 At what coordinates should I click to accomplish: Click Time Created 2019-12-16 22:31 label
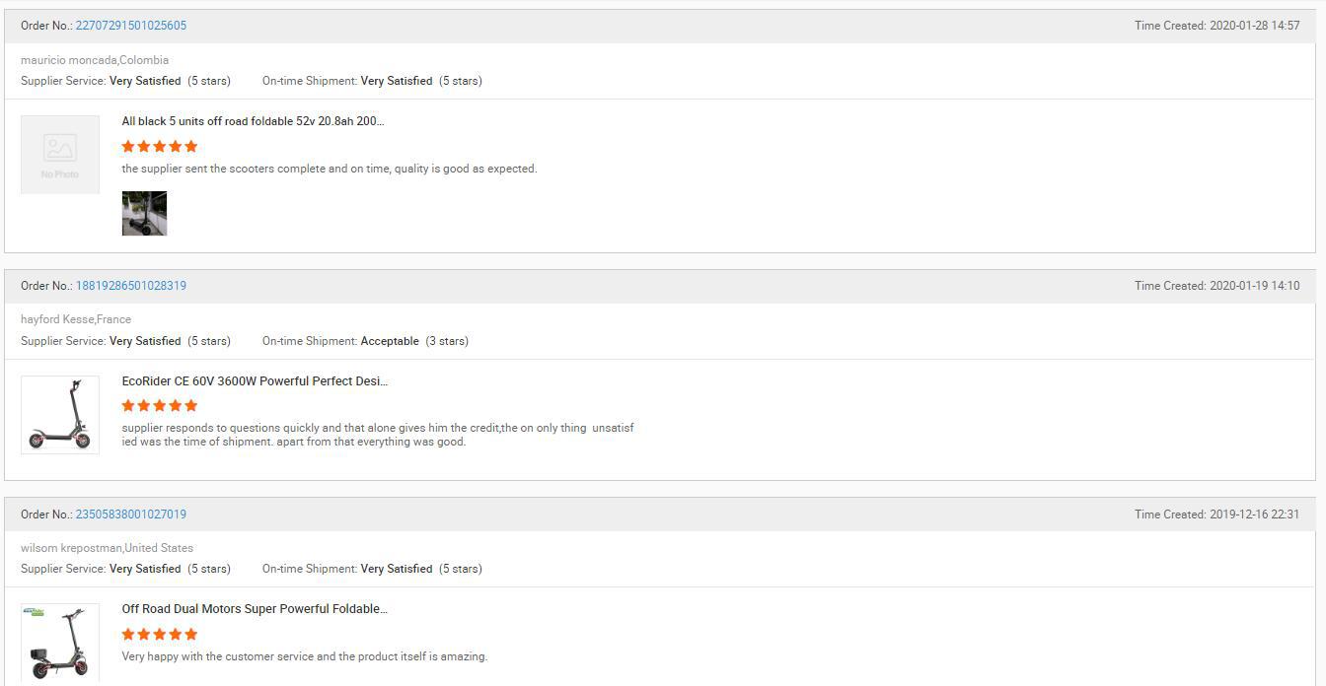[1216, 514]
